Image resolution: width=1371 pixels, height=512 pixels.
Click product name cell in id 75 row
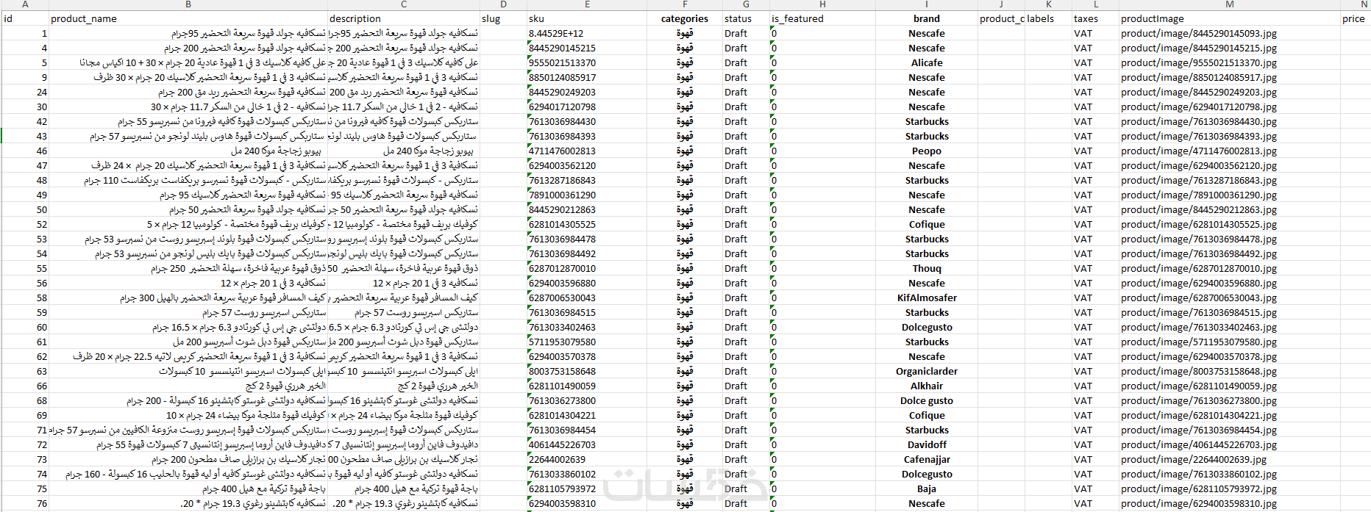(188, 488)
